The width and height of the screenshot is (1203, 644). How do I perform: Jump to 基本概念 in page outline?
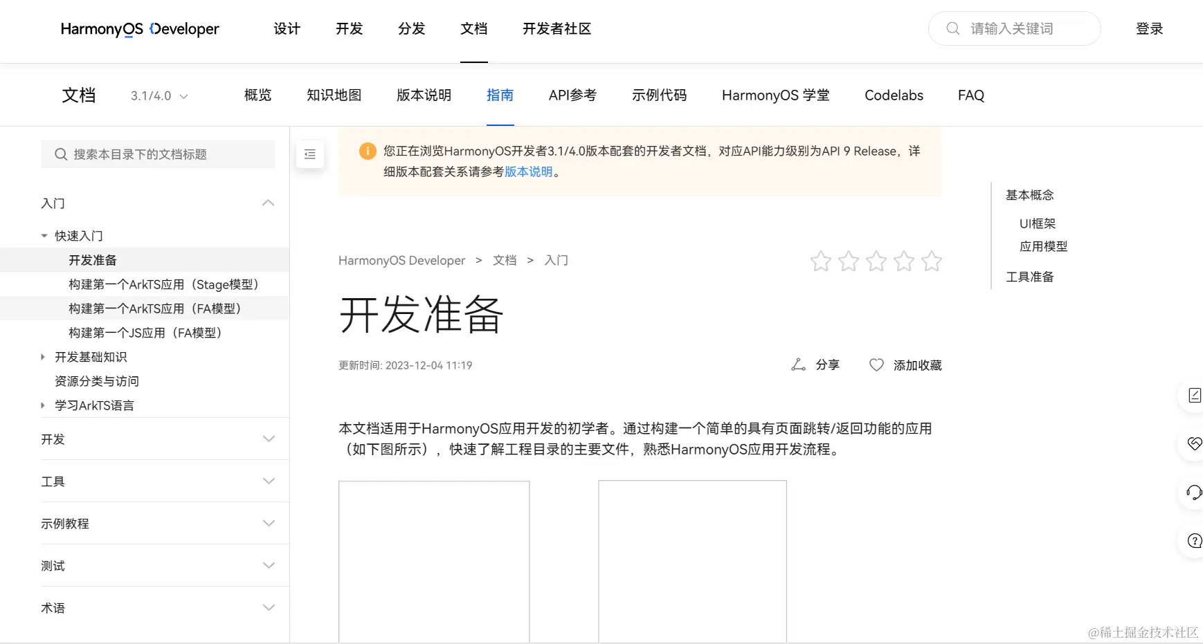coord(1030,195)
